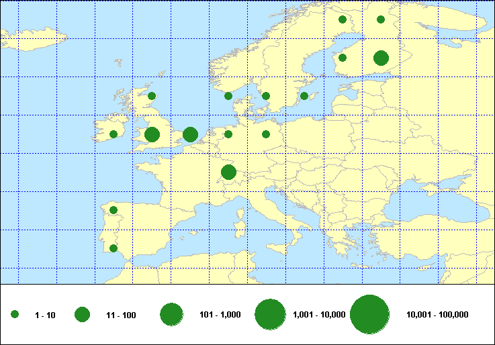Click the medium marker over Wales

[x=152, y=134]
